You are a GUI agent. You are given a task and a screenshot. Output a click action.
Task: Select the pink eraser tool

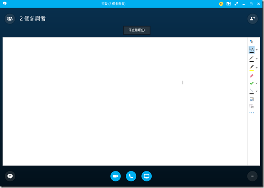(251, 76)
